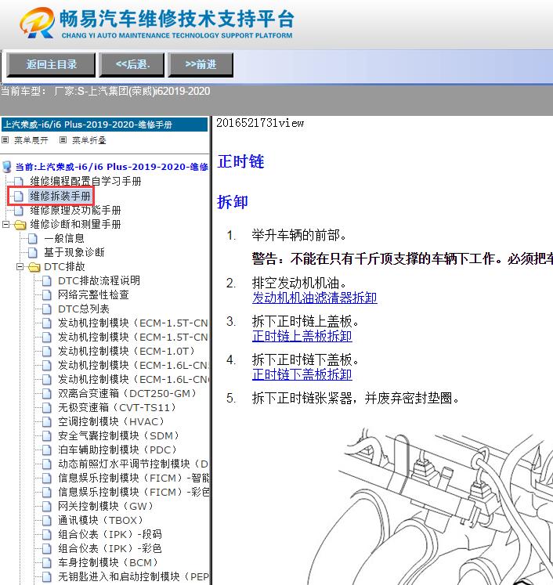Click the folder icon of 维修诊断和测量手册
The height and width of the screenshot is (585, 553).
coord(20,225)
